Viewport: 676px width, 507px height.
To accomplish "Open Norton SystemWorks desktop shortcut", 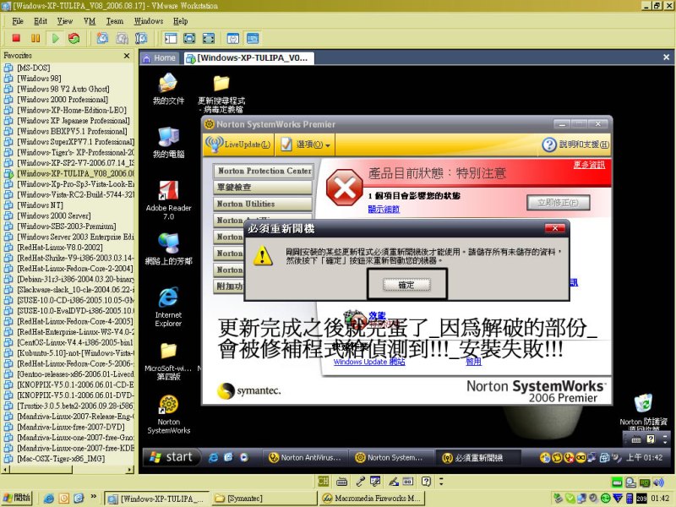I will pos(168,414).
